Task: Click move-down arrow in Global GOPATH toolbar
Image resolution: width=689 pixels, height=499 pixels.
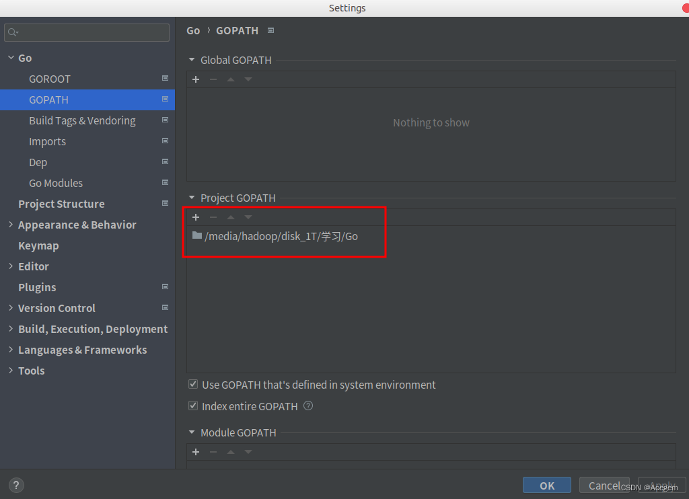Action: tap(248, 79)
